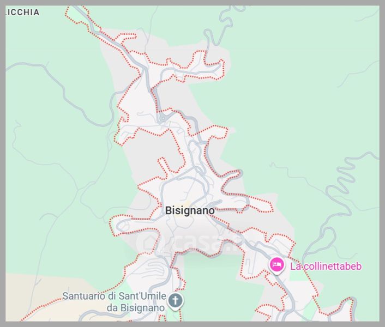Click the finger-shaped dotted boundary notch west of centre
The image size is (385, 327).
163,166
